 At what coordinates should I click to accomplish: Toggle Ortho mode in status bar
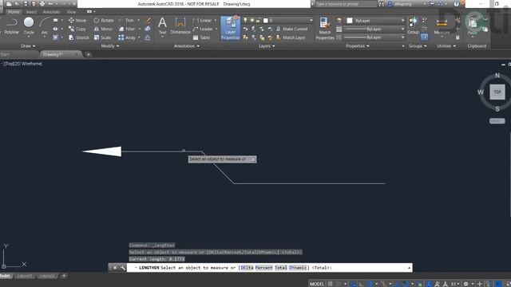361,284
